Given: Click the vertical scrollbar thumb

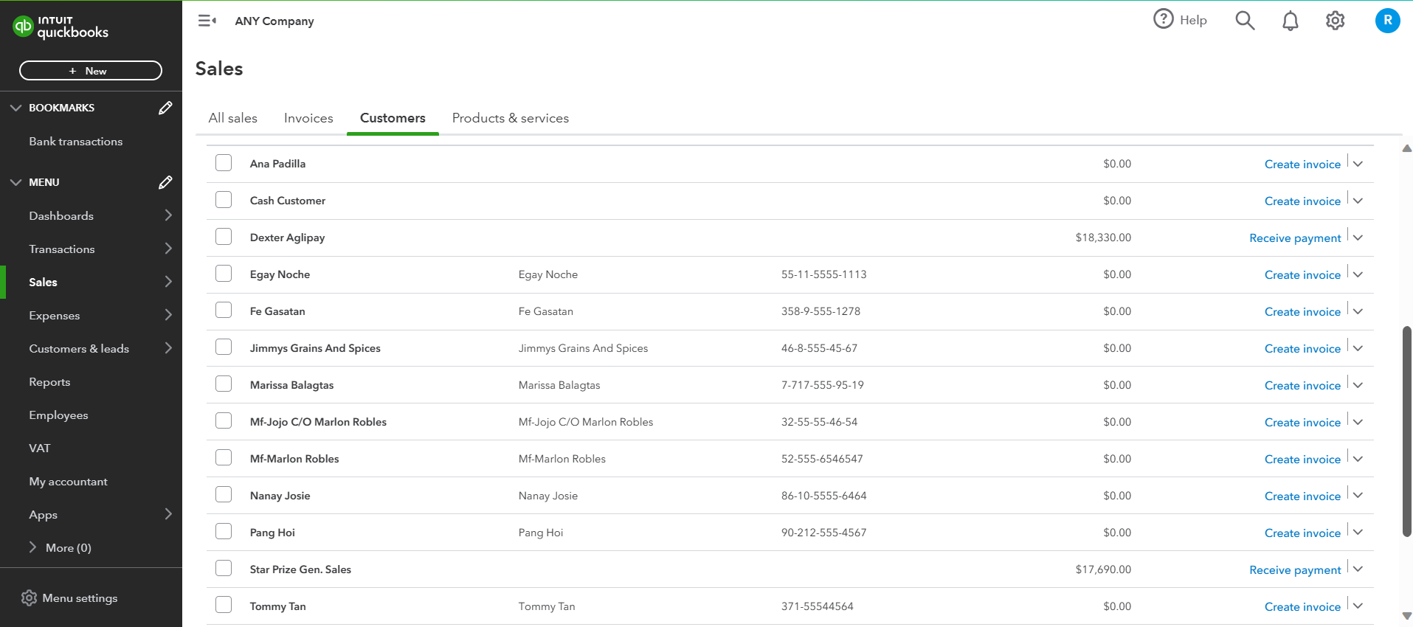Looking at the screenshot, I should [1407, 431].
